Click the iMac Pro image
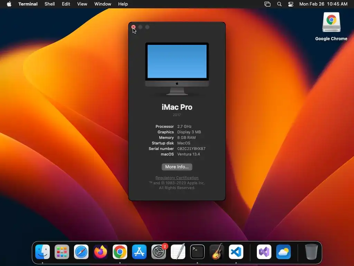354x266 pixels. pyautogui.click(x=177, y=69)
